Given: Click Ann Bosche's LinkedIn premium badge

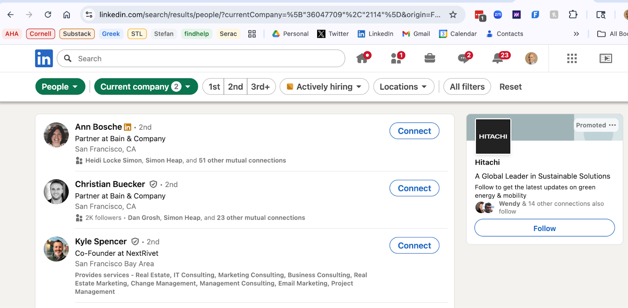Looking at the screenshot, I should [x=128, y=127].
